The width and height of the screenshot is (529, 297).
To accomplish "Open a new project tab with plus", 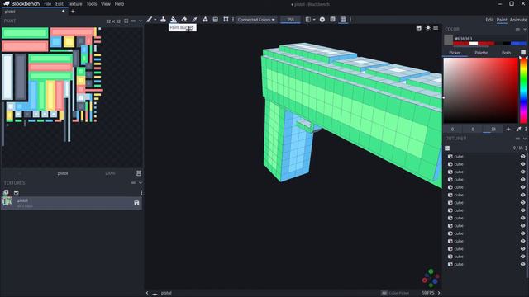I will [73, 12].
